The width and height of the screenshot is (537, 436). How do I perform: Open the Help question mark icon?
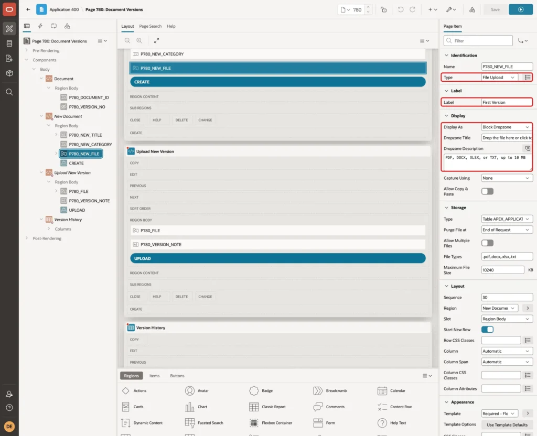pos(9,408)
